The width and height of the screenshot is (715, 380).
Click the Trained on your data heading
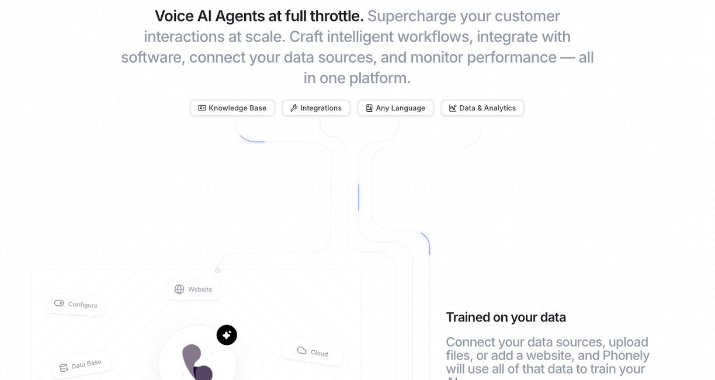click(x=506, y=317)
